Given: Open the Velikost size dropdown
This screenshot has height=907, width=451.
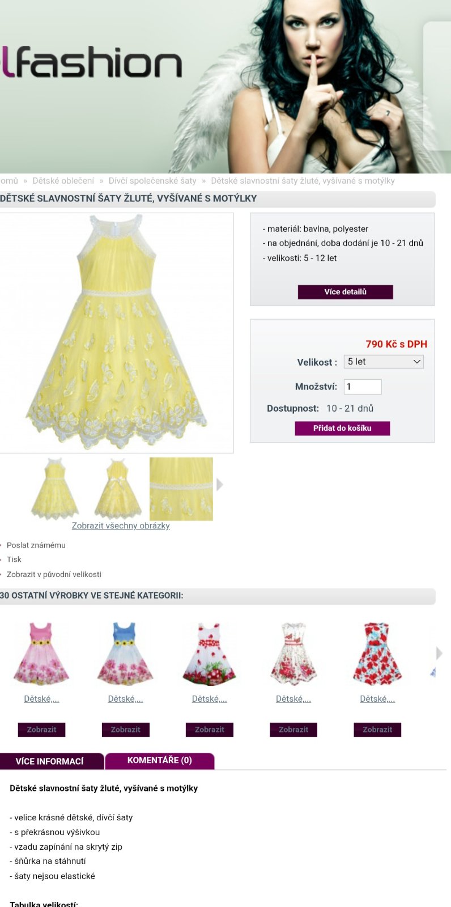Looking at the screenshot, I should pyautogui.click(x=384, y=362).
